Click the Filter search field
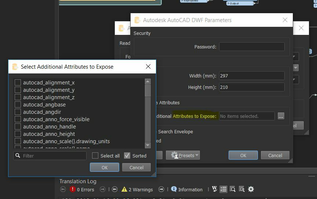The image size is (317, 199). 50,156
